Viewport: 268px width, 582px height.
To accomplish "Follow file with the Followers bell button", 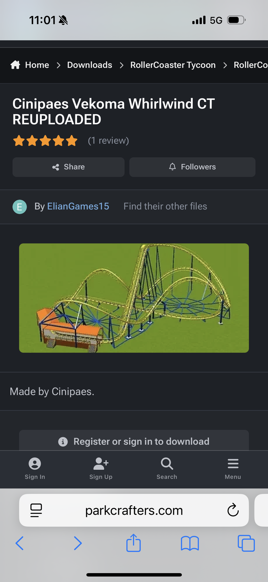I will pos(192,167).
